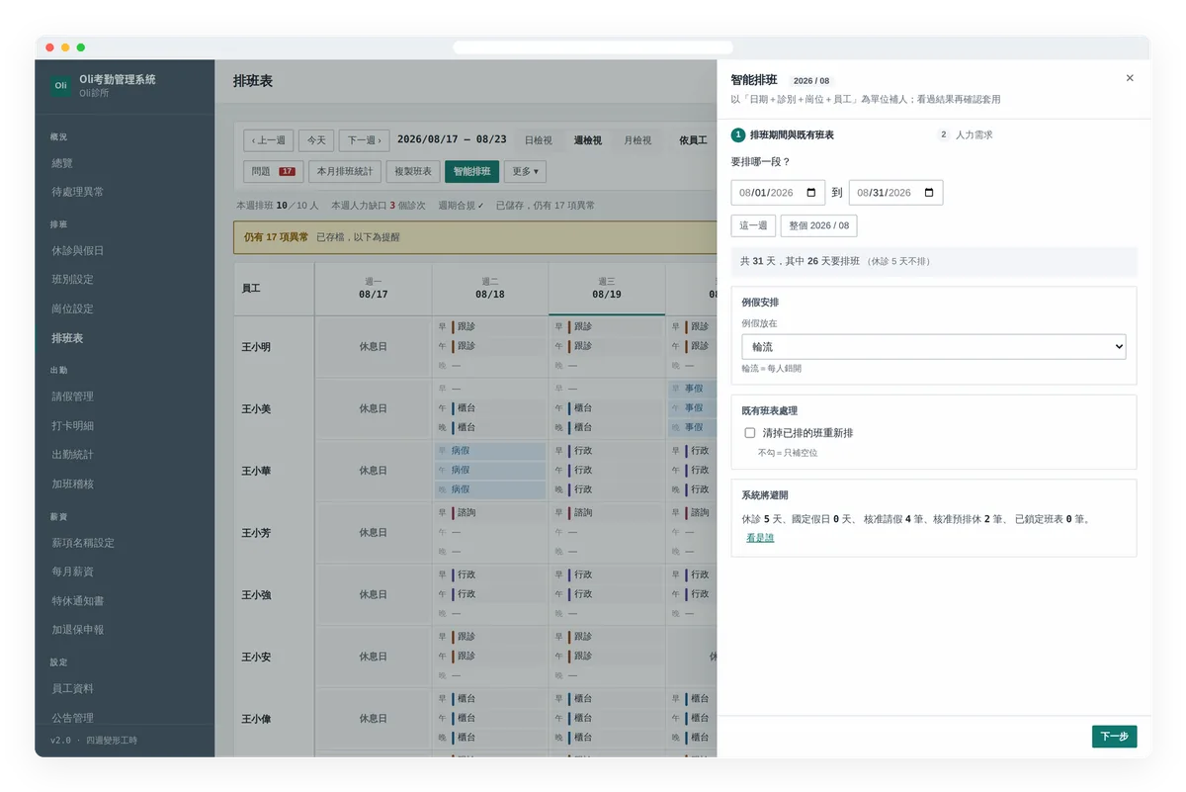Click employee name 王小明
Screen dimensions: 1186x792
[x=256, y=347]
